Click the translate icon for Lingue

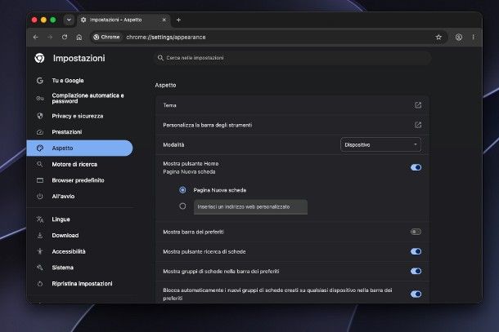click(40, 219)
